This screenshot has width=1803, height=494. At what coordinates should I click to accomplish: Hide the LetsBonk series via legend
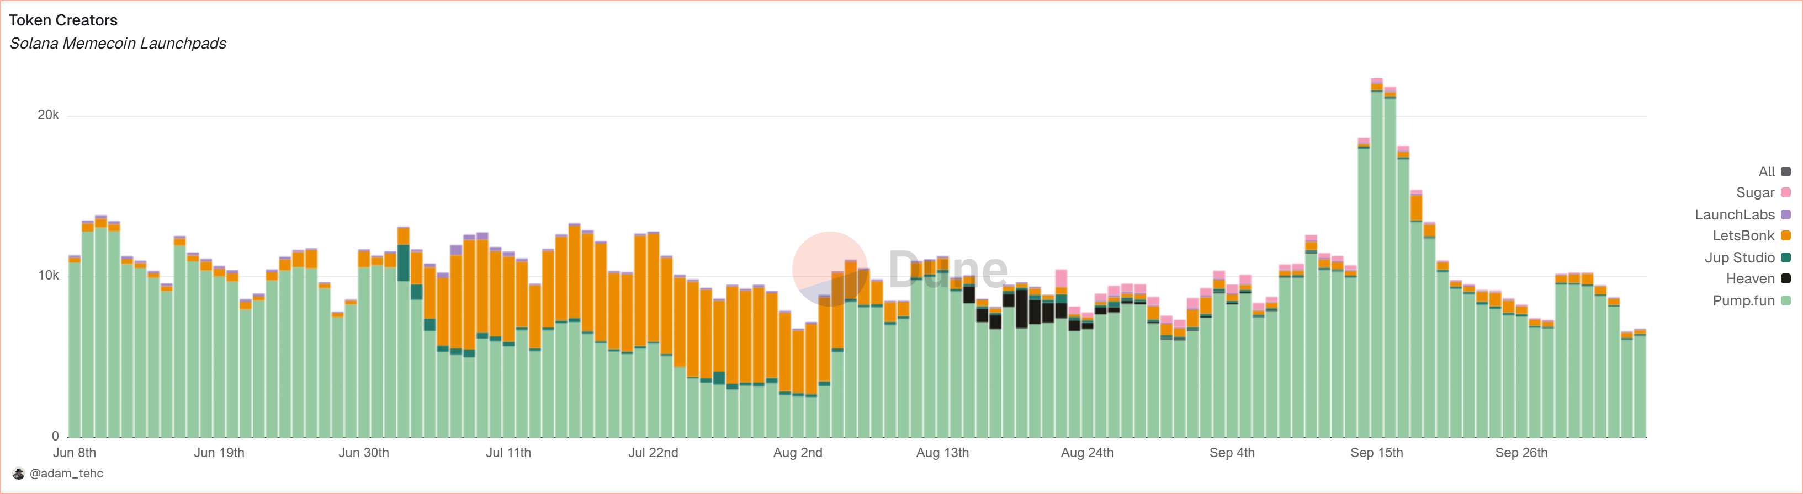click(1751, 235)
